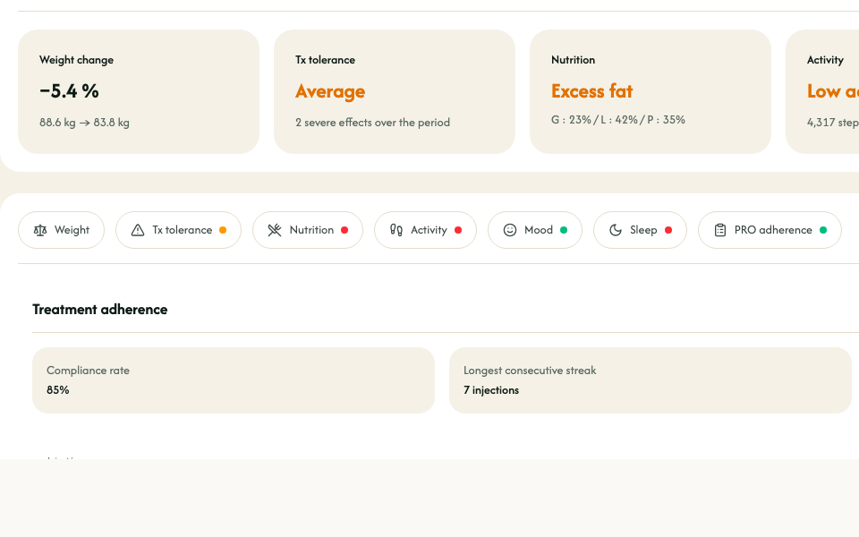Switch to the Mood tab
Image resolution: width=859 pixels, height=537 pixels.
[x=538, y=230]
